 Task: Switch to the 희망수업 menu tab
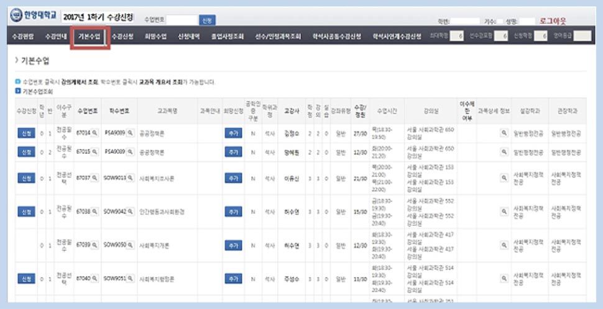[155, 37]
